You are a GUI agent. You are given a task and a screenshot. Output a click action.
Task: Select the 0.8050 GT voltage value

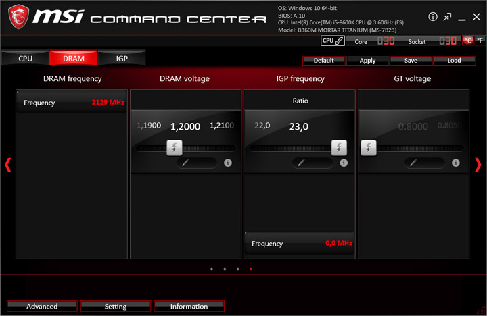(x=450, y=126)
